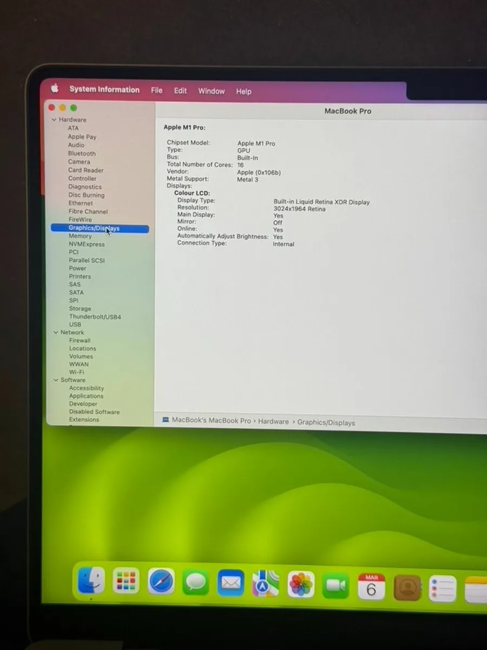Screen dimensions: 487x650
Task: Open Finder from the Dock
Action: (x=91, y=581)
